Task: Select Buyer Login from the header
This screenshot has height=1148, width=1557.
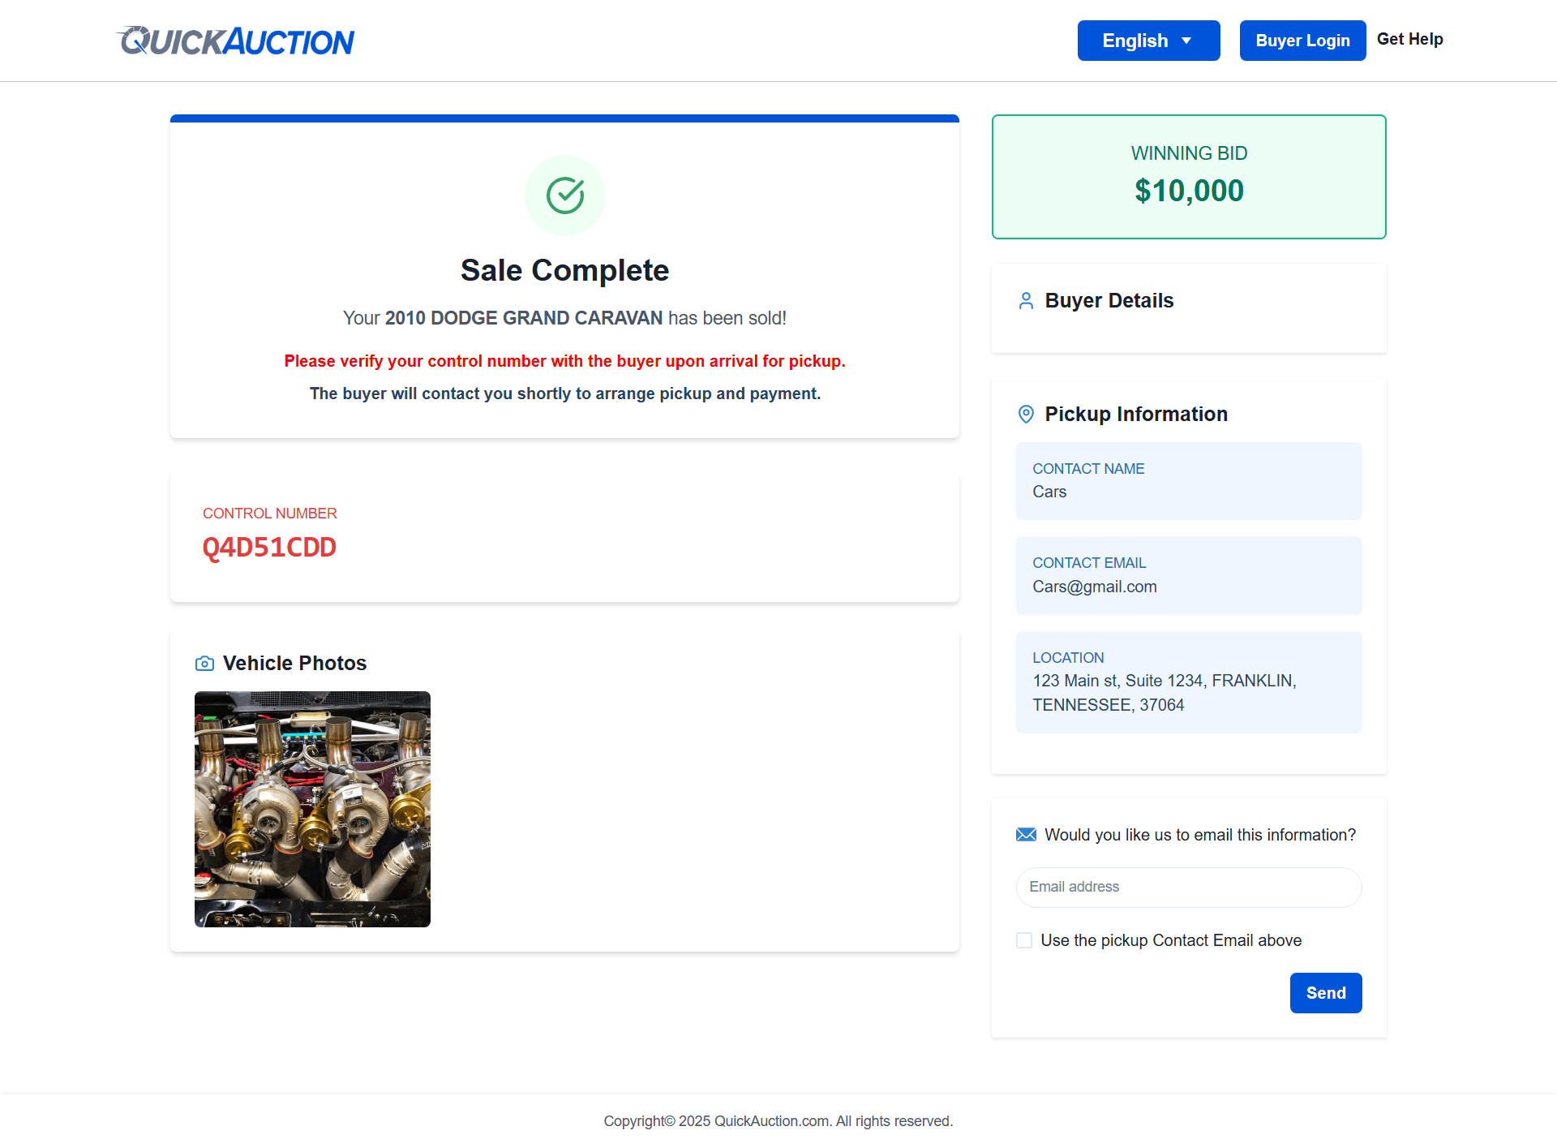Action: 1302,41
